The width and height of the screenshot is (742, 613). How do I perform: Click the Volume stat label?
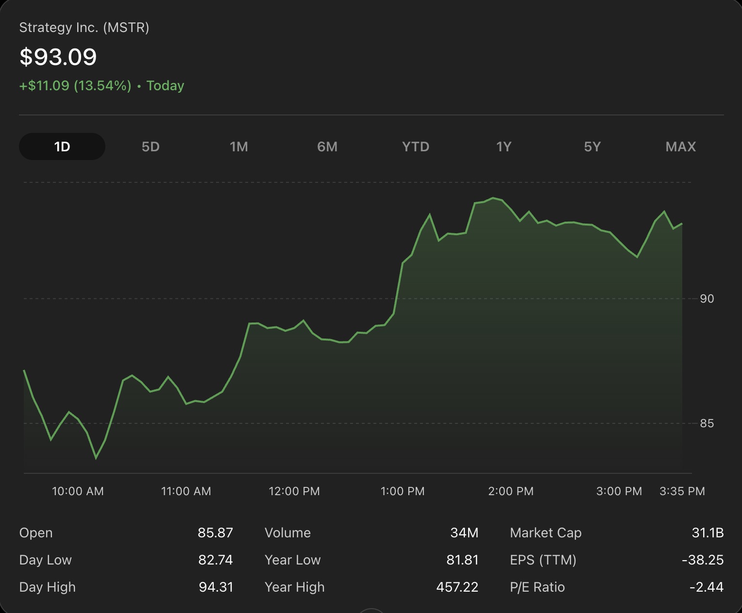click(x=288, y=532)
